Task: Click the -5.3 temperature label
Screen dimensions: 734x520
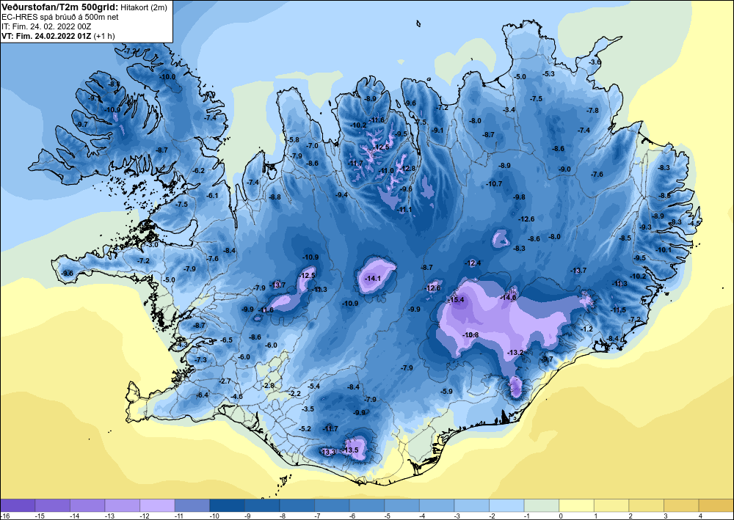Action: 548,74
